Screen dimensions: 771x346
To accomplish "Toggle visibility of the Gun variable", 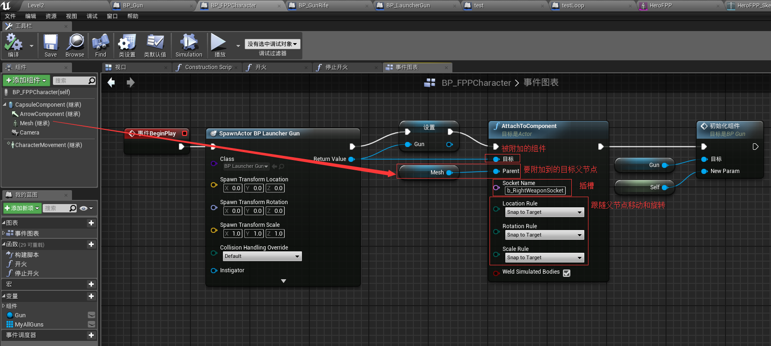I will (91, 315).
